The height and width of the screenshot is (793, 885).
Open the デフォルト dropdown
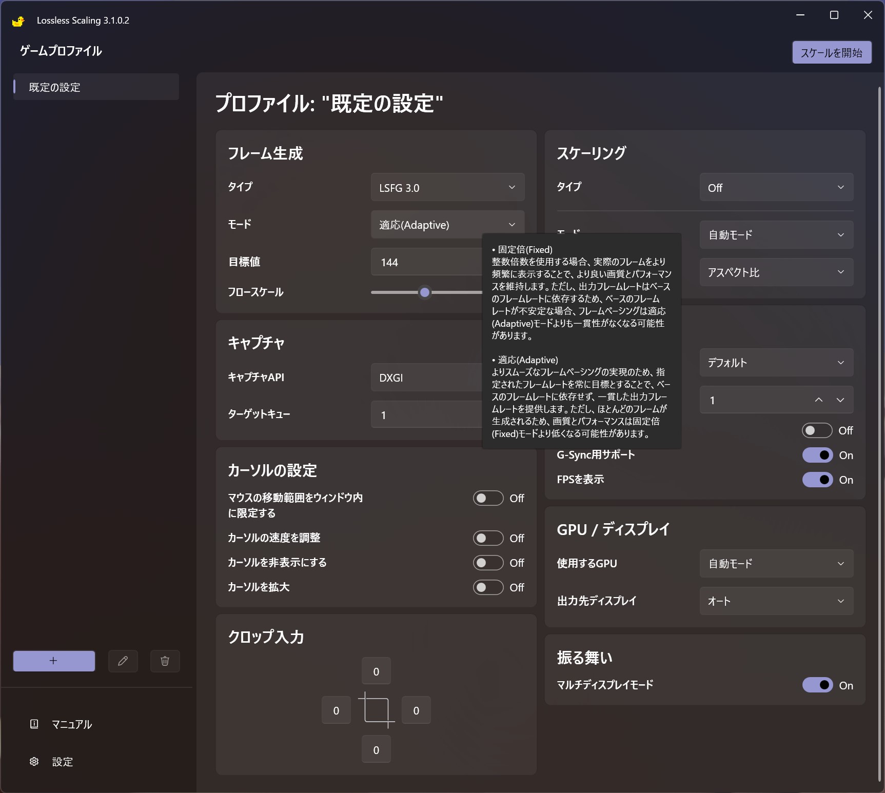777,363
